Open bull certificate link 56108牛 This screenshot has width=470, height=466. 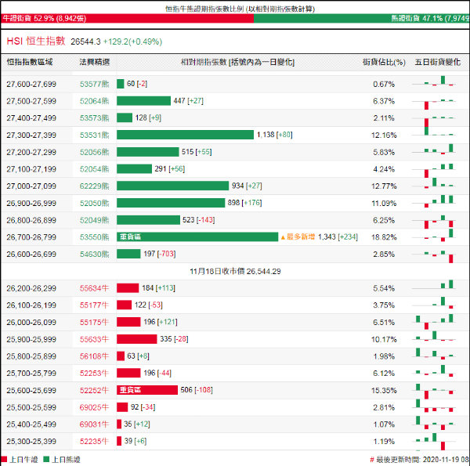coord(94,356)
